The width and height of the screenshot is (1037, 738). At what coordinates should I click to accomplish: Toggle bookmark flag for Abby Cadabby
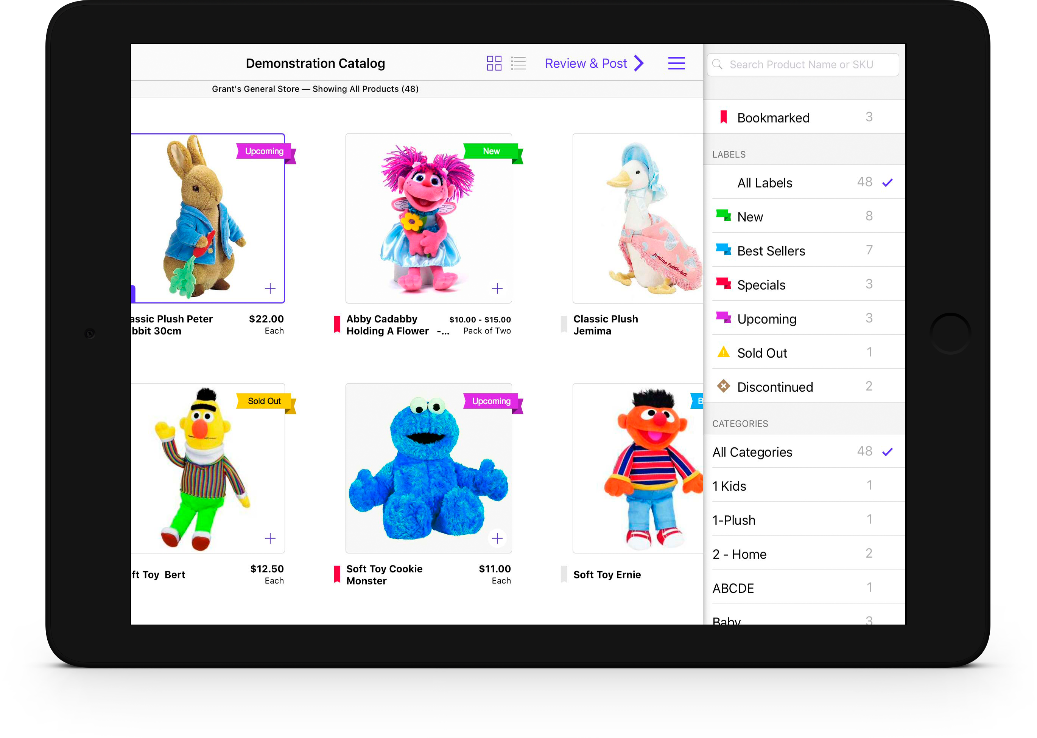[x=337, y=324]
